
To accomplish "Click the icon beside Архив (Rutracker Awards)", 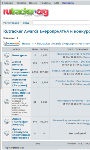I will pos(7,121).
